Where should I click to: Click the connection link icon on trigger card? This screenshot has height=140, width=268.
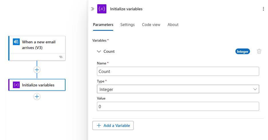61,57
